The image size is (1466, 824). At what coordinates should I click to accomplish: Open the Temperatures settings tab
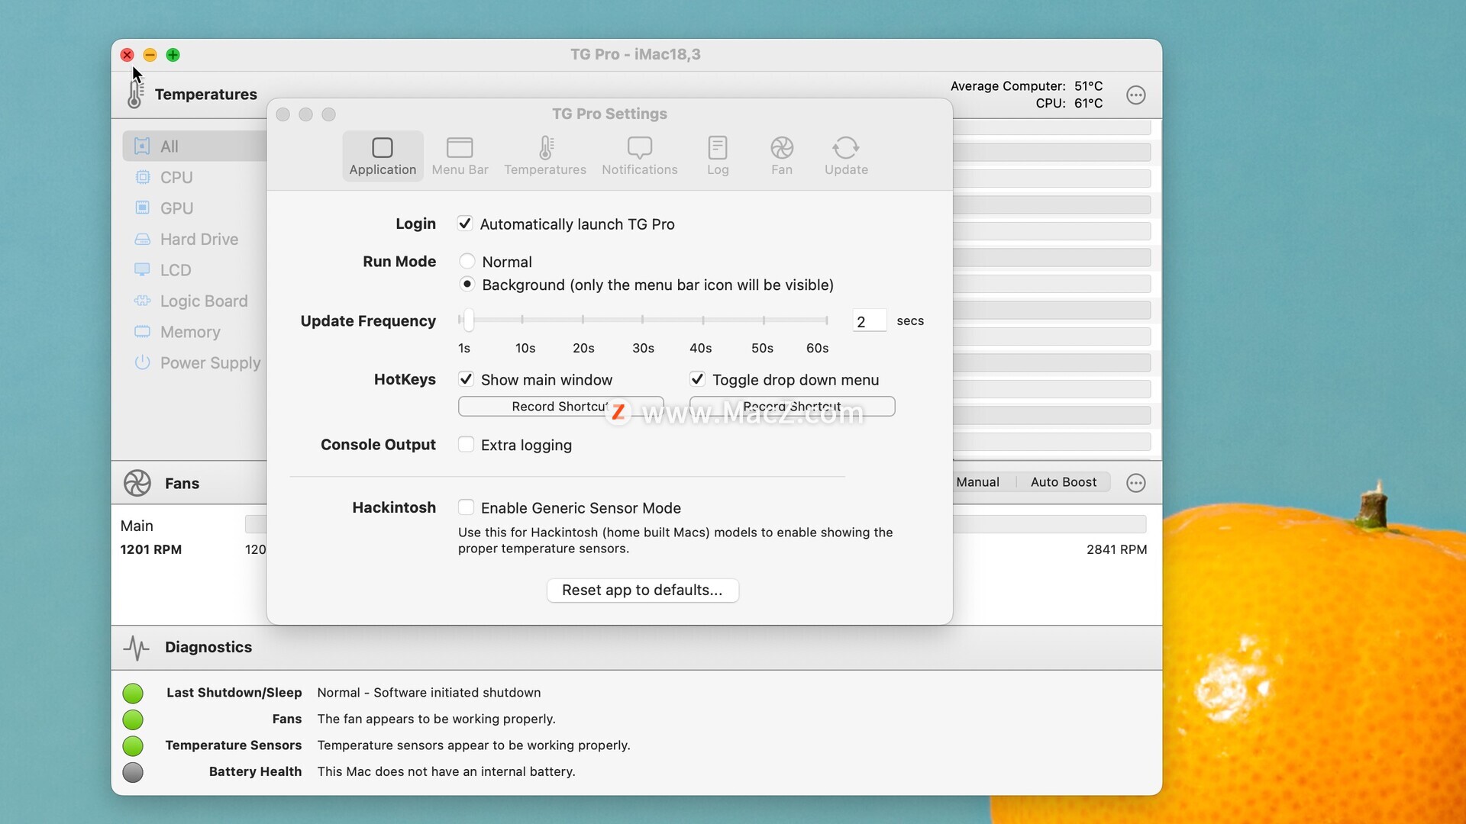point(545,156)
